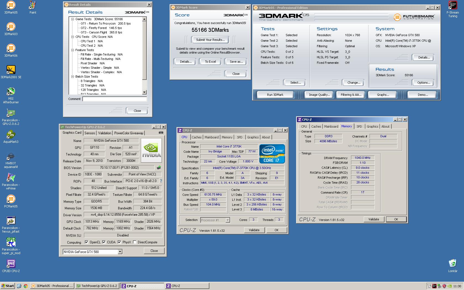
Task: Open the GPU-Z 0.6.2 shortcut icon
Action: (x=11, y=113)
